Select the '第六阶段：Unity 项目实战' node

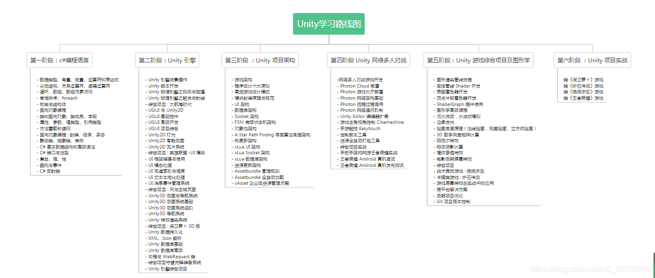coord(592,60)
